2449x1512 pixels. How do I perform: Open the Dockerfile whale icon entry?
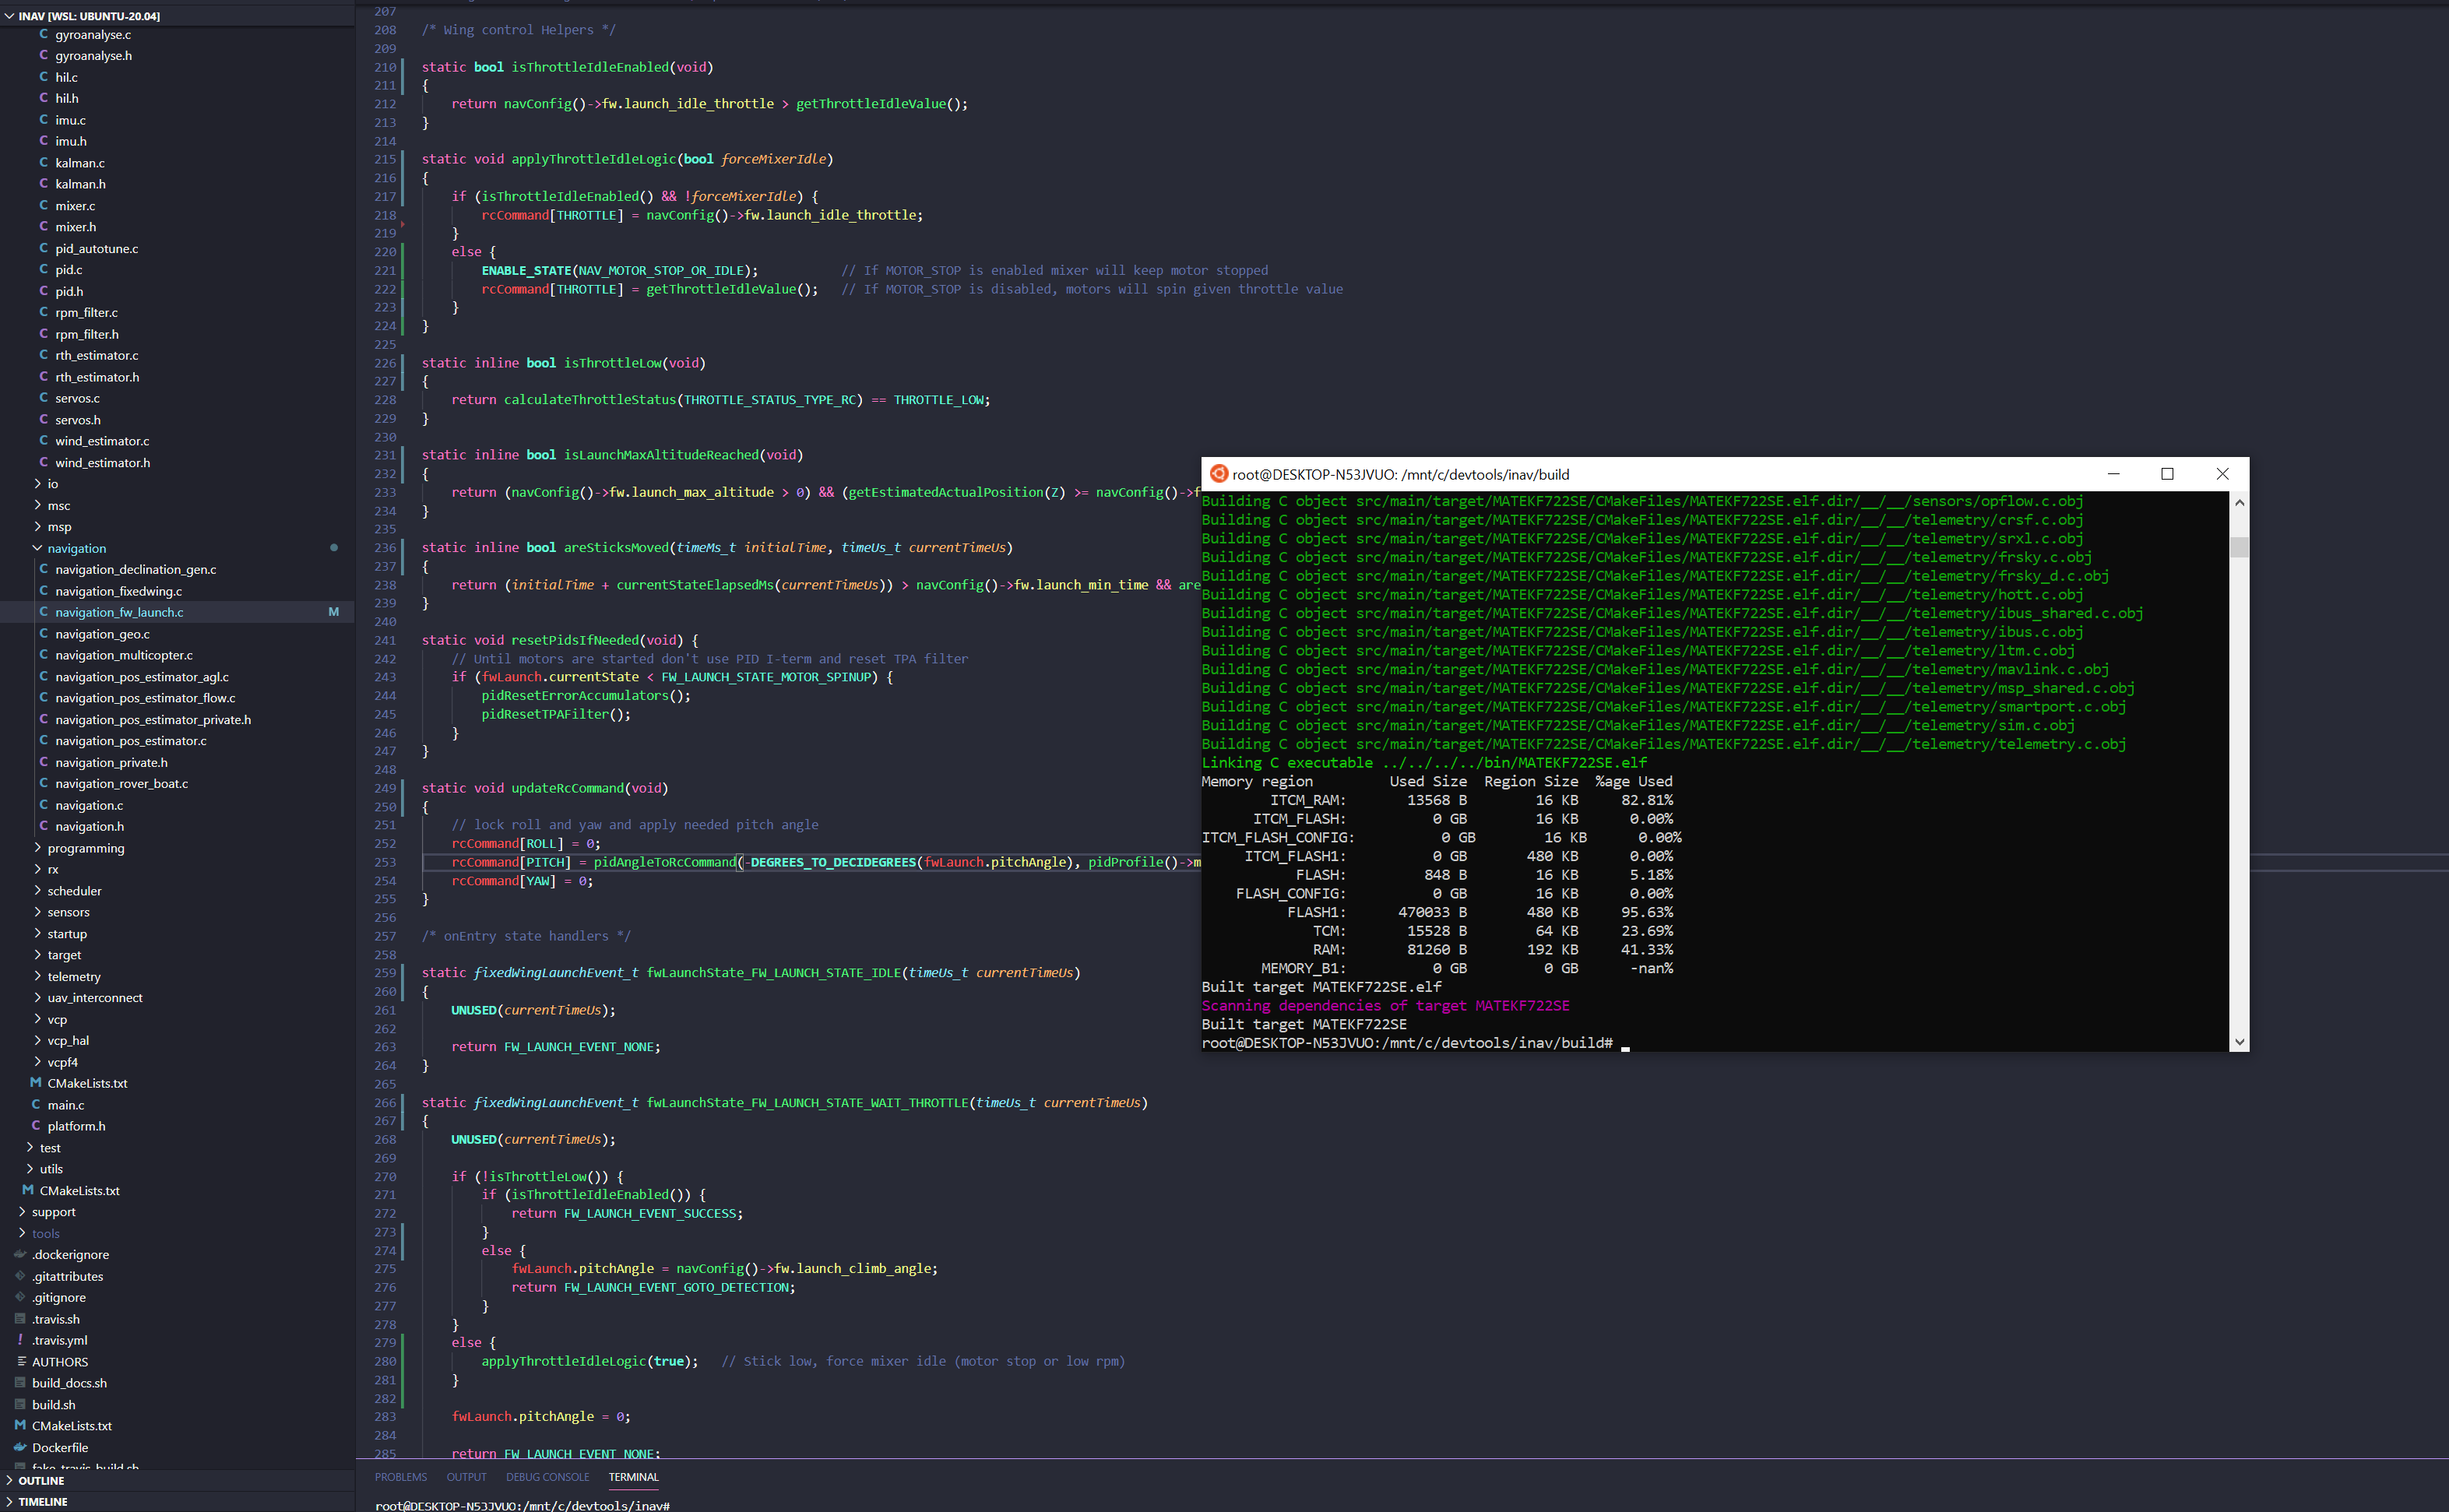20,1447
